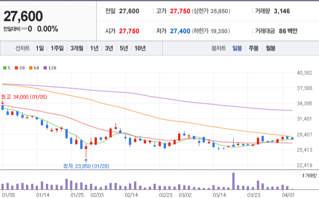Click the 40,382 price axis label
This screenshot has height=198, width=319.
tap(305, 73)
